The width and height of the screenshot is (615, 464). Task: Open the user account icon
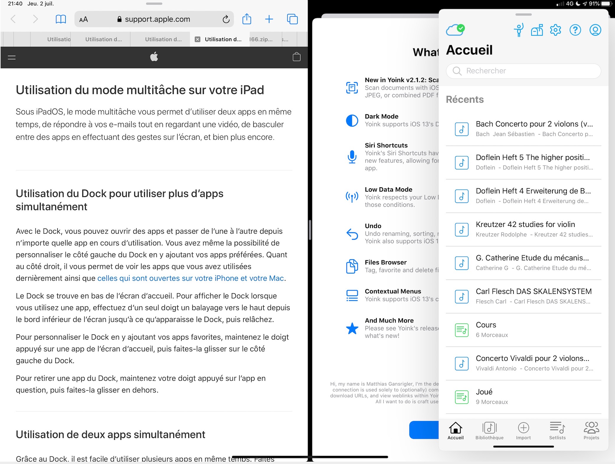595,30
